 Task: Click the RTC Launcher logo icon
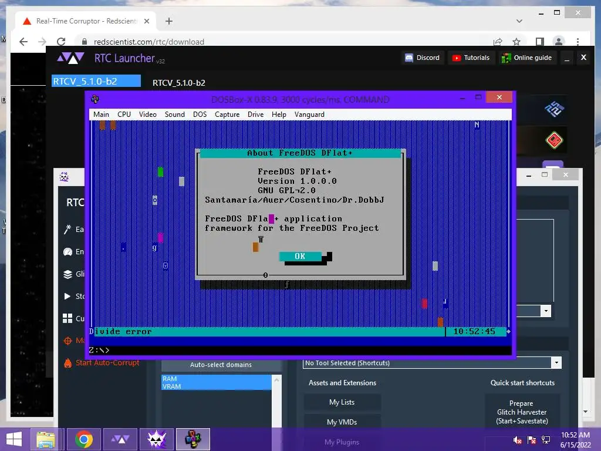70,58
